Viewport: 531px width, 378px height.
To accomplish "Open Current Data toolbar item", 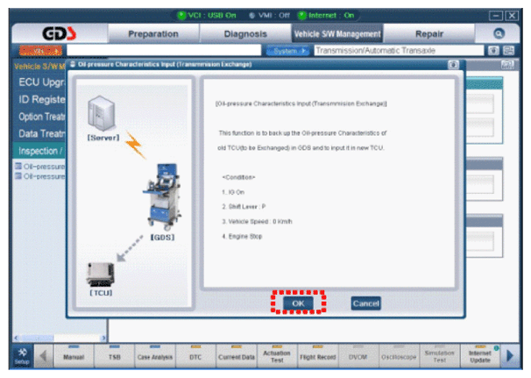I will coord(237,356).
